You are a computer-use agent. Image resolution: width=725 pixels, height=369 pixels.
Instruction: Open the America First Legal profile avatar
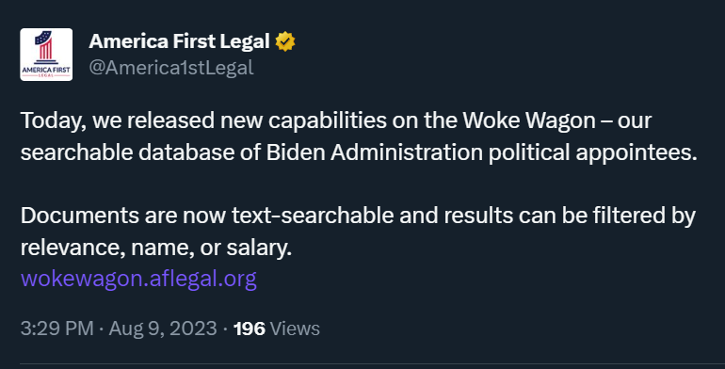tap(46, 55)
